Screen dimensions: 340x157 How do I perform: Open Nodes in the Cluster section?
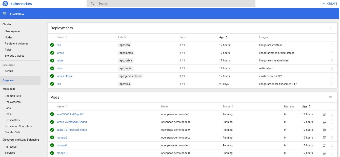coord(9,38)
